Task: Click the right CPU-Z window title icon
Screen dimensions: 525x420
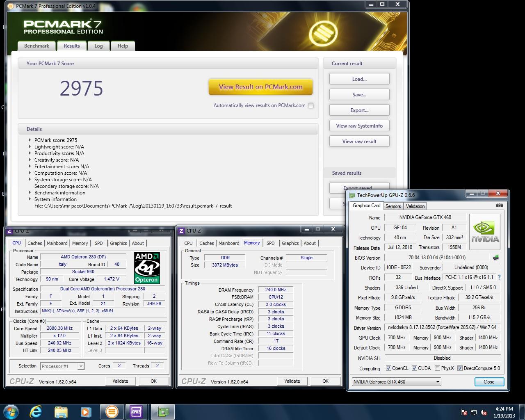Action: [x=181, y=231]
